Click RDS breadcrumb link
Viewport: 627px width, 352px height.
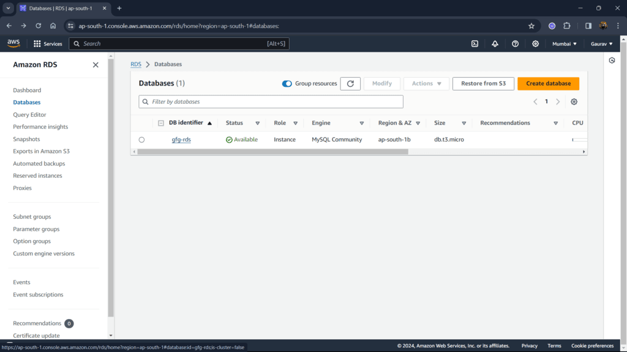136,64
